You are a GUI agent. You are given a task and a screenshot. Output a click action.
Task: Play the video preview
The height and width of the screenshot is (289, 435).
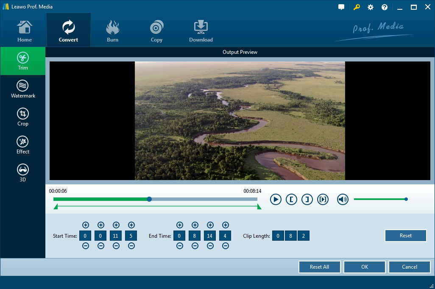(276, 199)
